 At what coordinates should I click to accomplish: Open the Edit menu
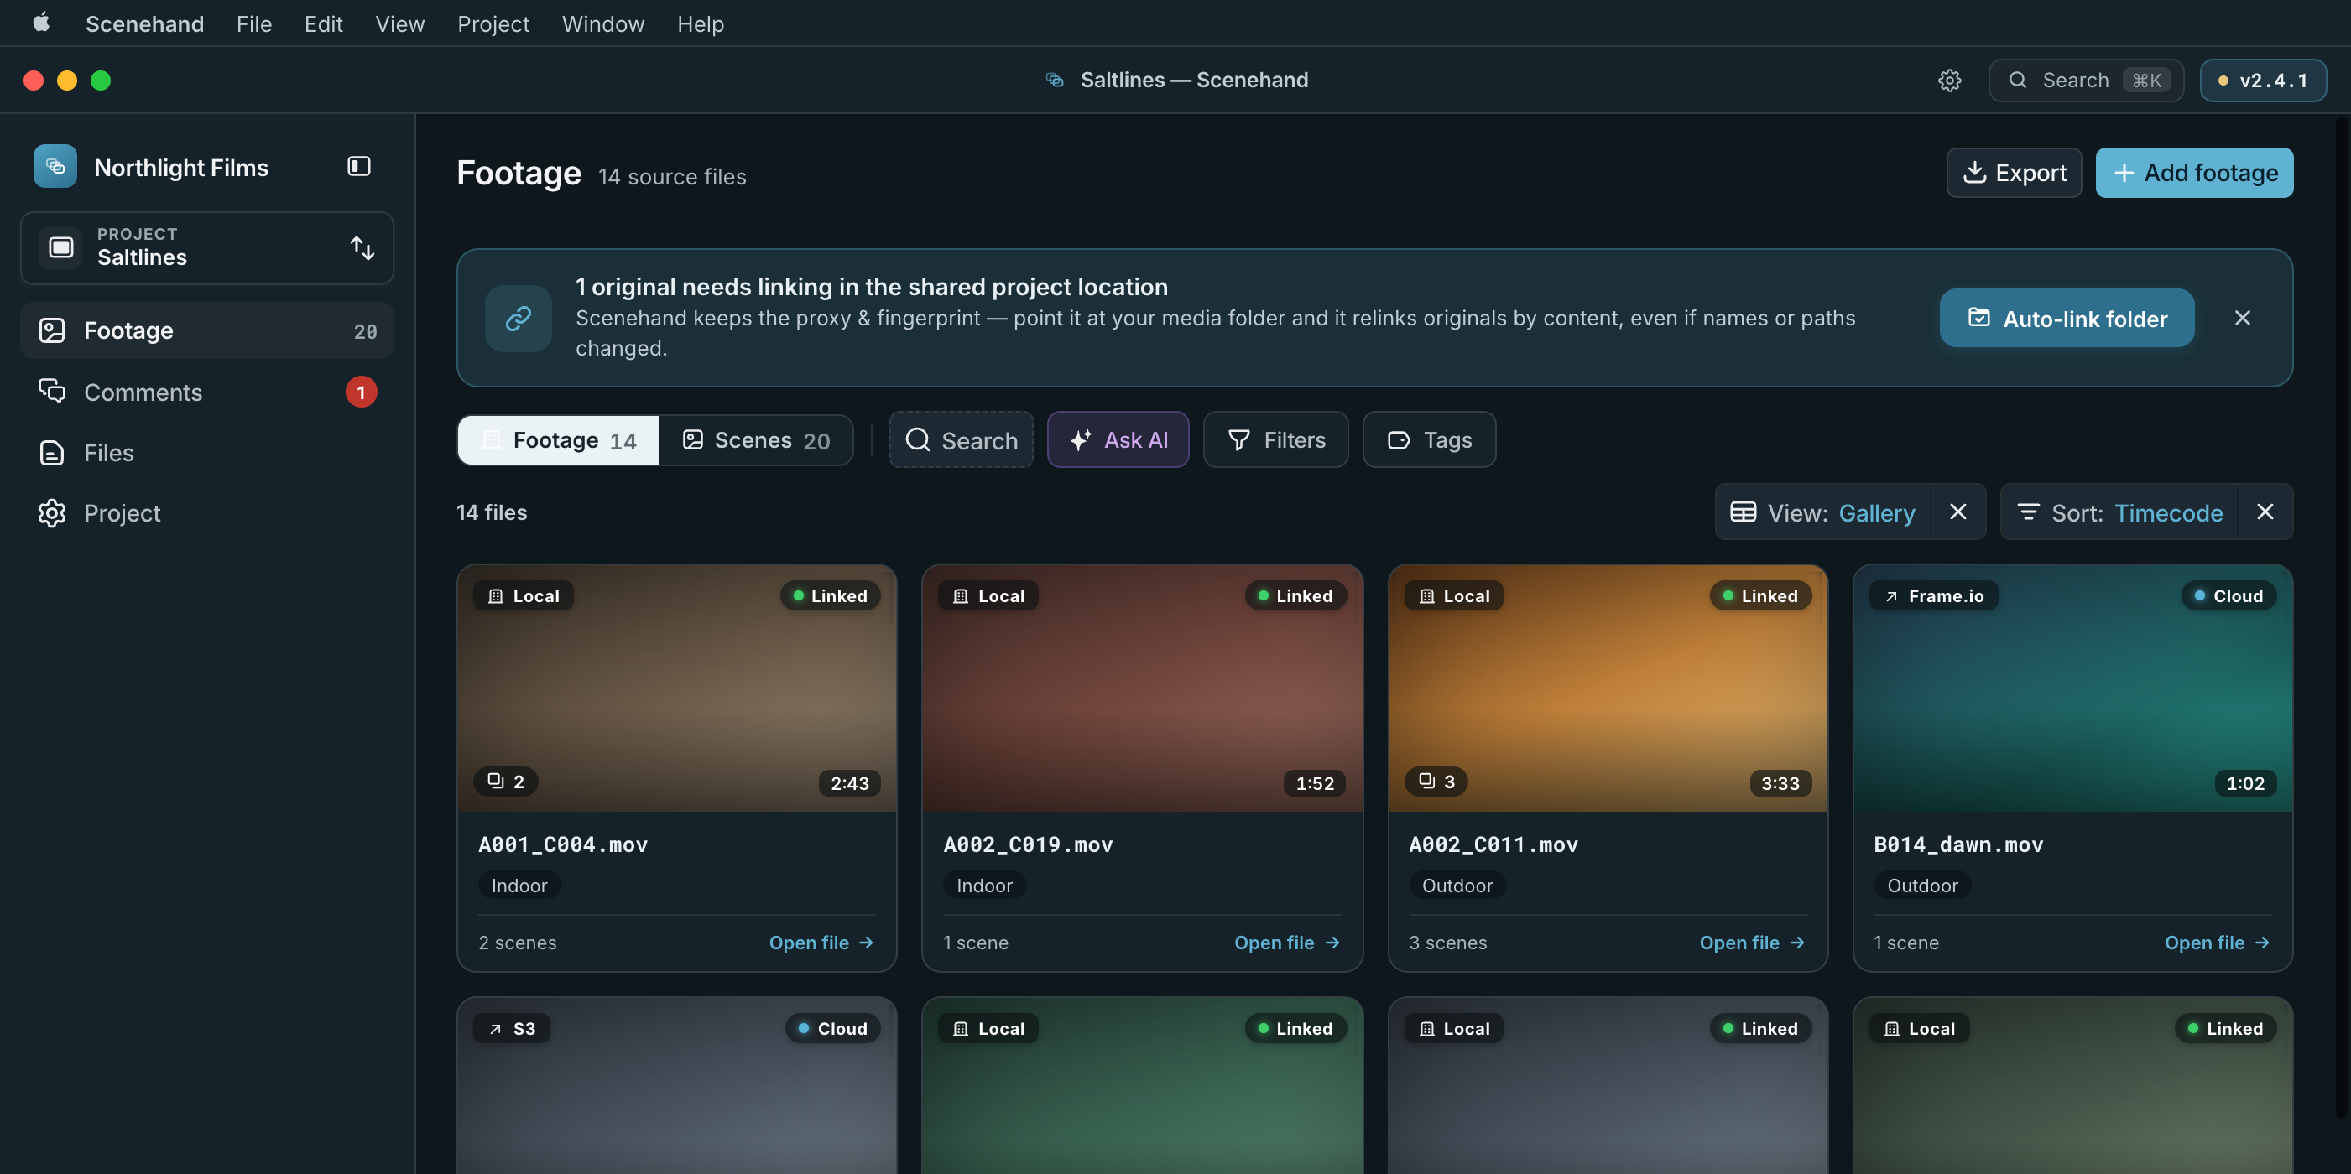coord(323,23)
